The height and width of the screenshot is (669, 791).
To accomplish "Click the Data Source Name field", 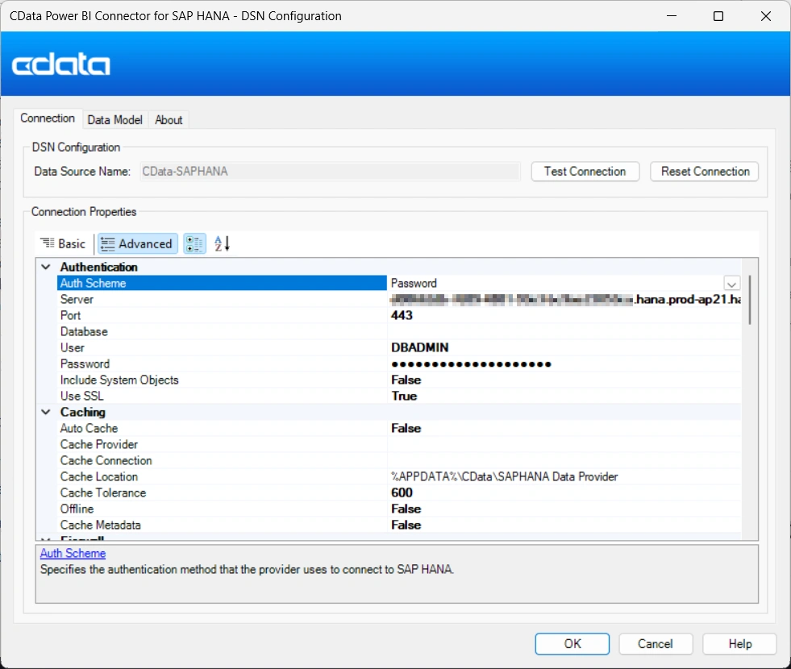I will [330, 172].
